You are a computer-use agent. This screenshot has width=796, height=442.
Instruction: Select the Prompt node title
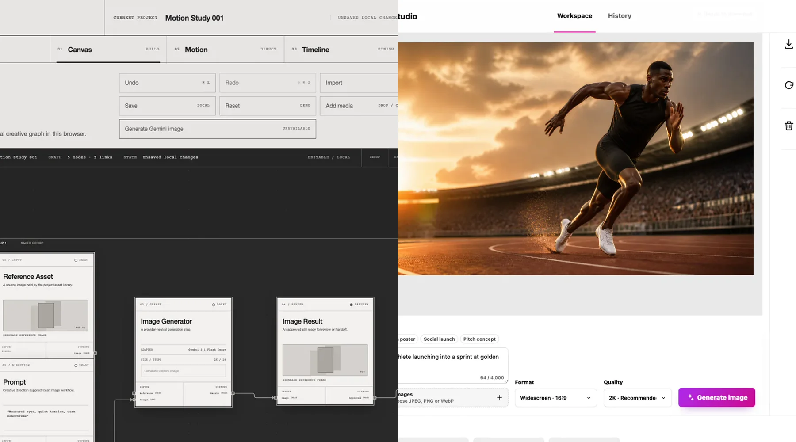14,382
